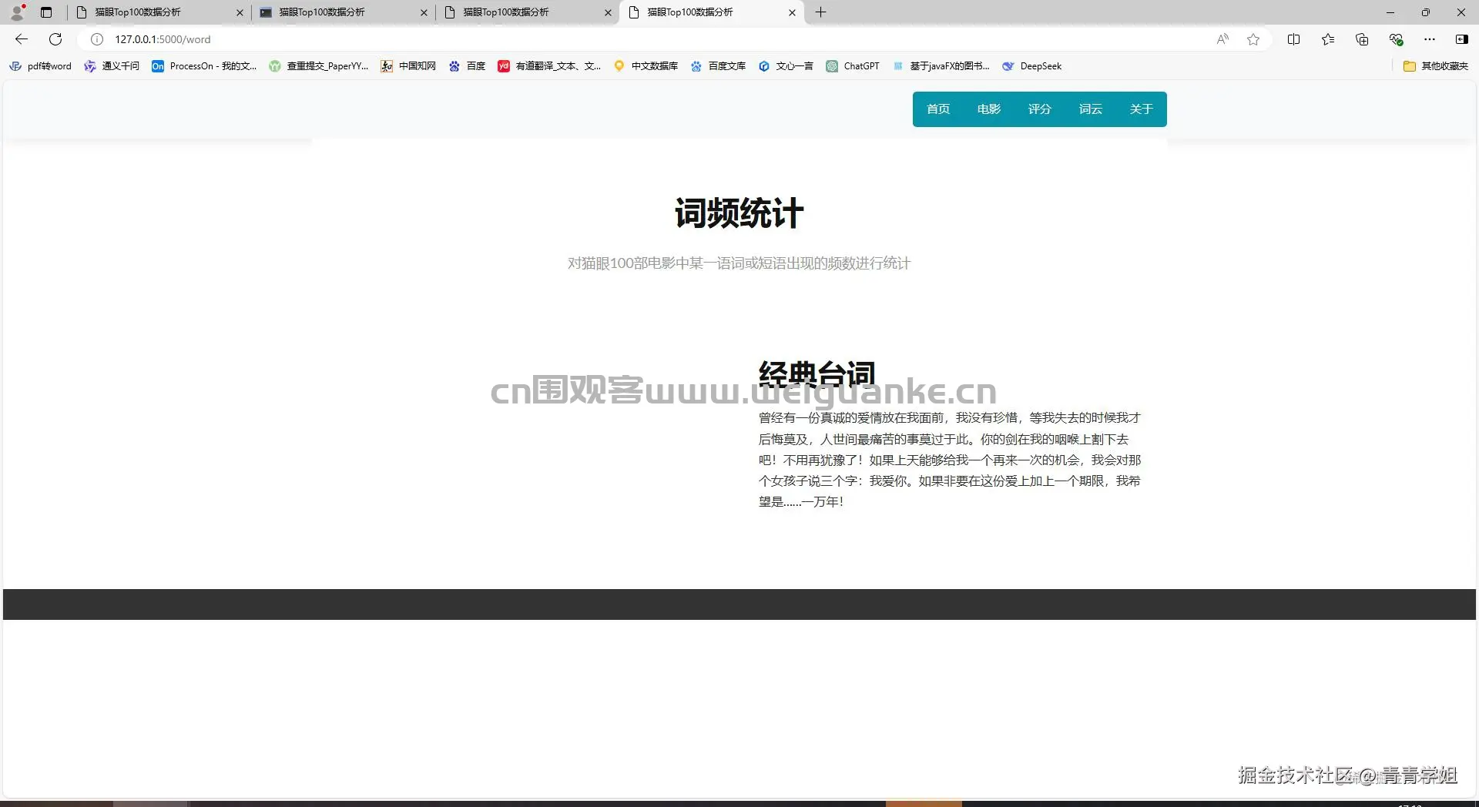Viewport: 1479px width, 807px height.
Task: Click the quote paragraph beginning 曾经有一份真诚的爱情
Action: pyautogui.click(x=950, y=460)
